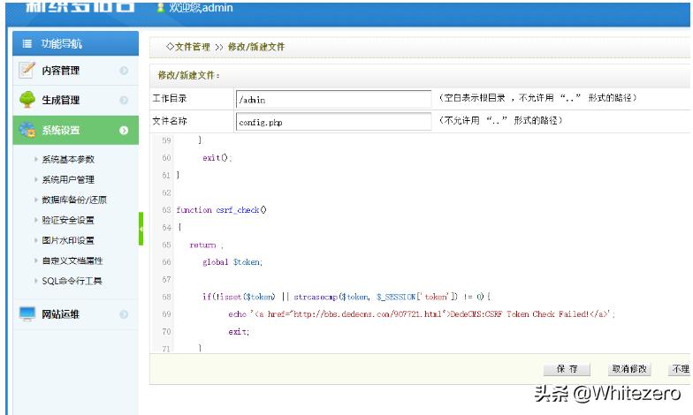
Task: Click the 工作目录 input field
Action: pyautogui.click(x=332, y=100)
